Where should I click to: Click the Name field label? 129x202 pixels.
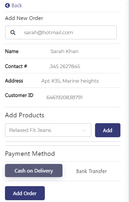point(12,51)
